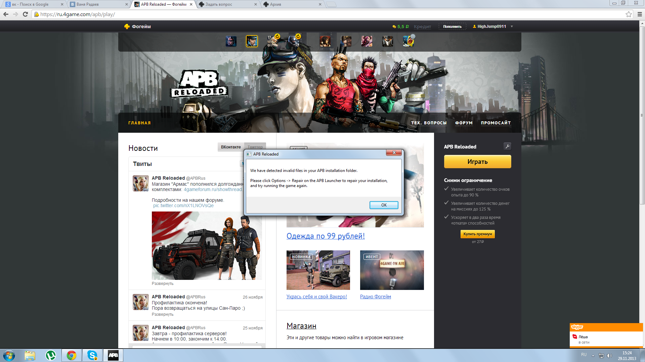
Task: Open the Магазин heading link
Action: (301, 326)
